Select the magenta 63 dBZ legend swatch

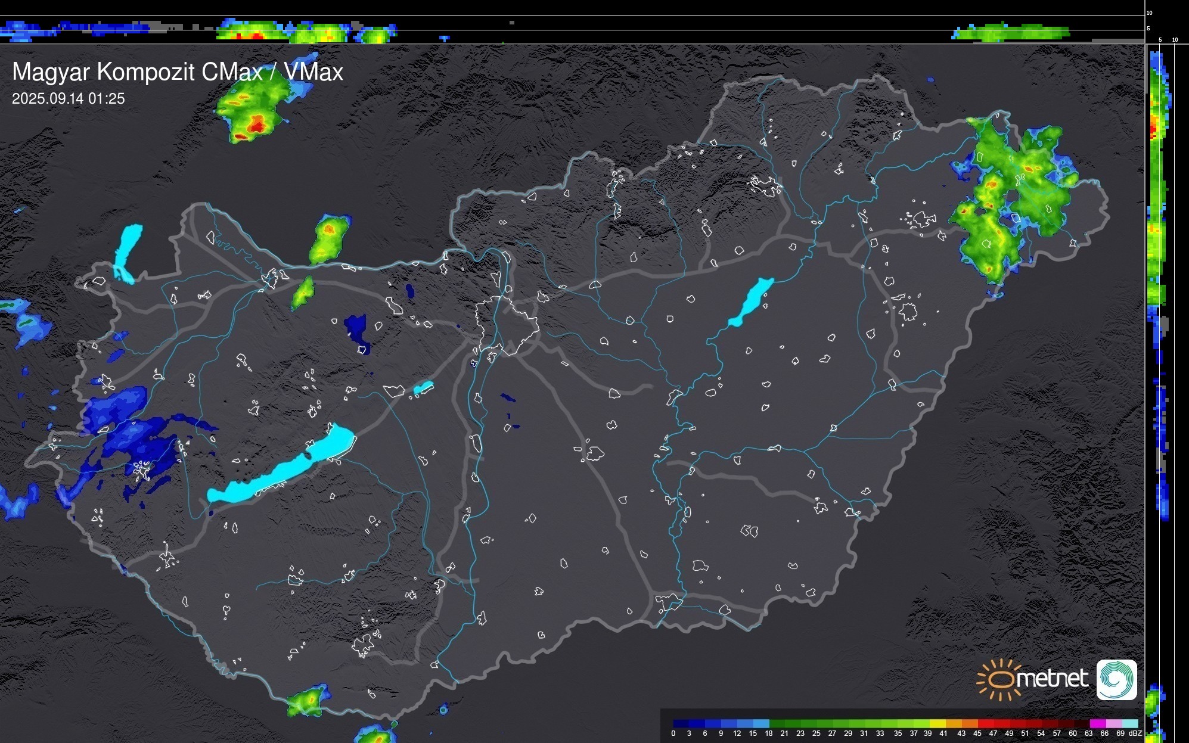[x=1097, y=723]
